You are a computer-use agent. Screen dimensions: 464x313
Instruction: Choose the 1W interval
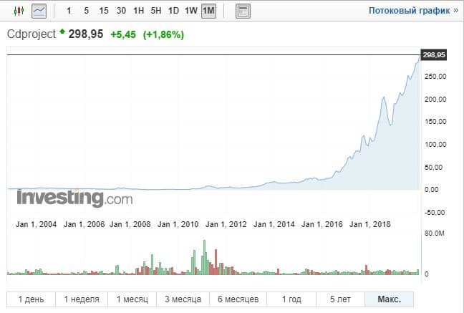(x=191, y=11)
